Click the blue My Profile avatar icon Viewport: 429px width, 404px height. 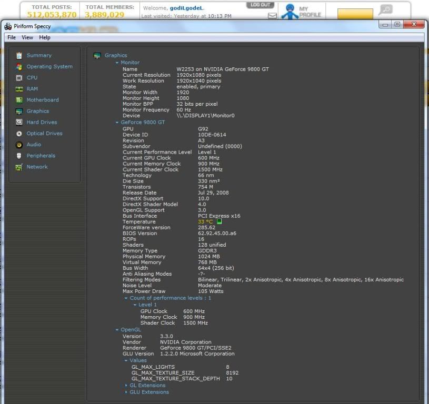pos(290,12)
